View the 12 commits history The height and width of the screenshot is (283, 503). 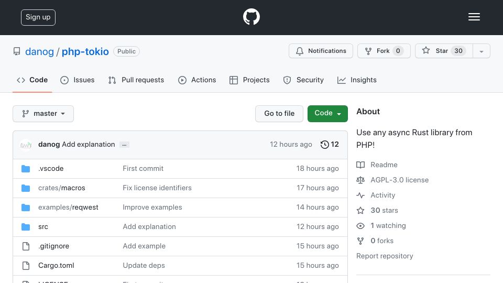[x=330, y=145]
